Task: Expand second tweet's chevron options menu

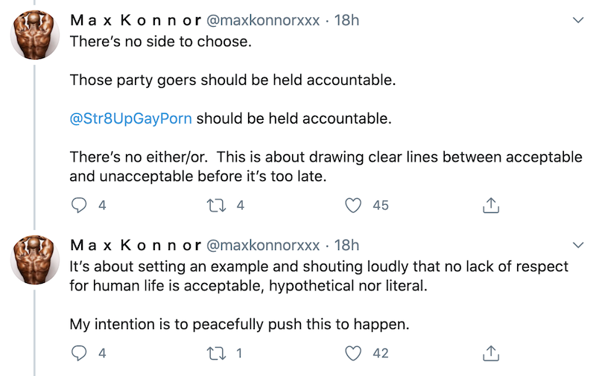Action: (x=577, y=244)
